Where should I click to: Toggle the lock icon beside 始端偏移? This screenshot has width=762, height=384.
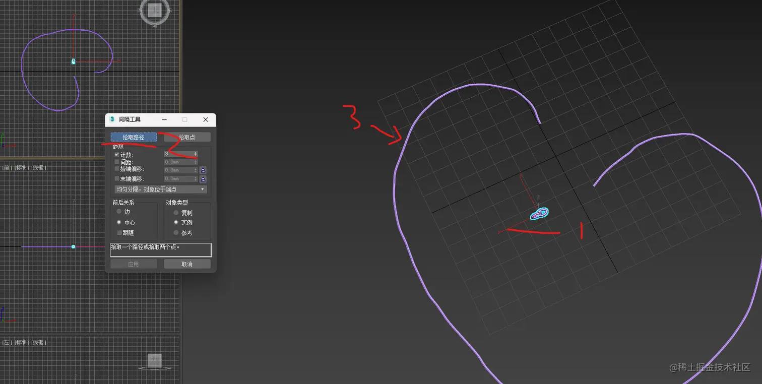point(203,170)
